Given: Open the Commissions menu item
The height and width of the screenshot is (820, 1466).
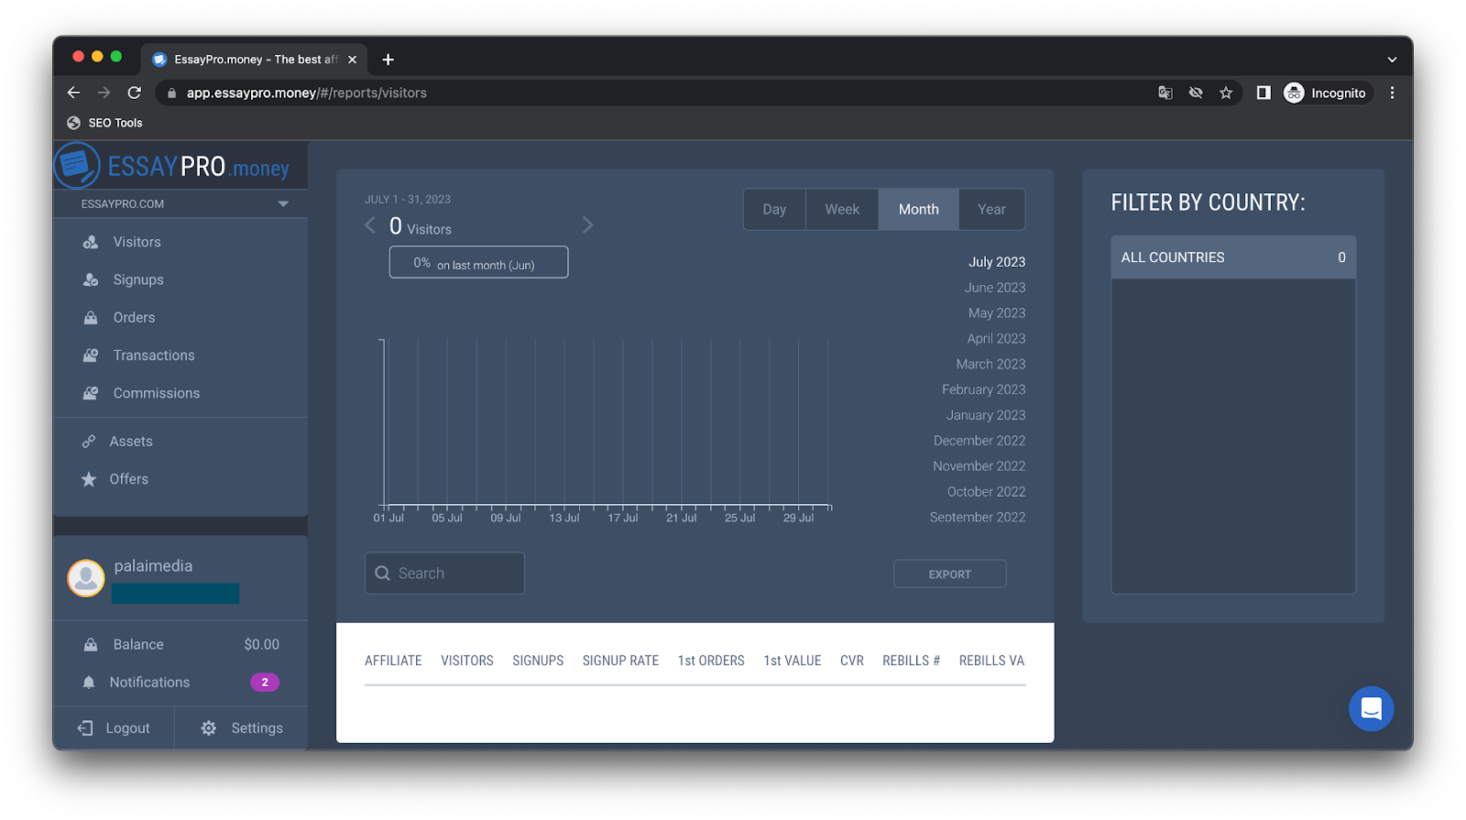Looking at the screenshot, I should pyautogui.click(x=157, y=393).
